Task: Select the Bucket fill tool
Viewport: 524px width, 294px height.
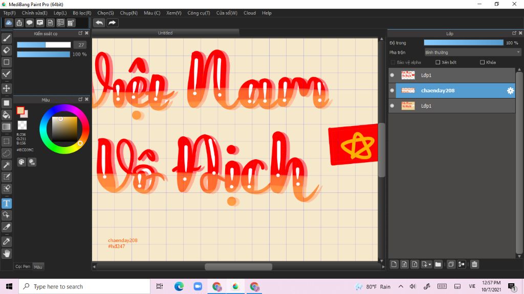Action: click(x=6, y=115)
